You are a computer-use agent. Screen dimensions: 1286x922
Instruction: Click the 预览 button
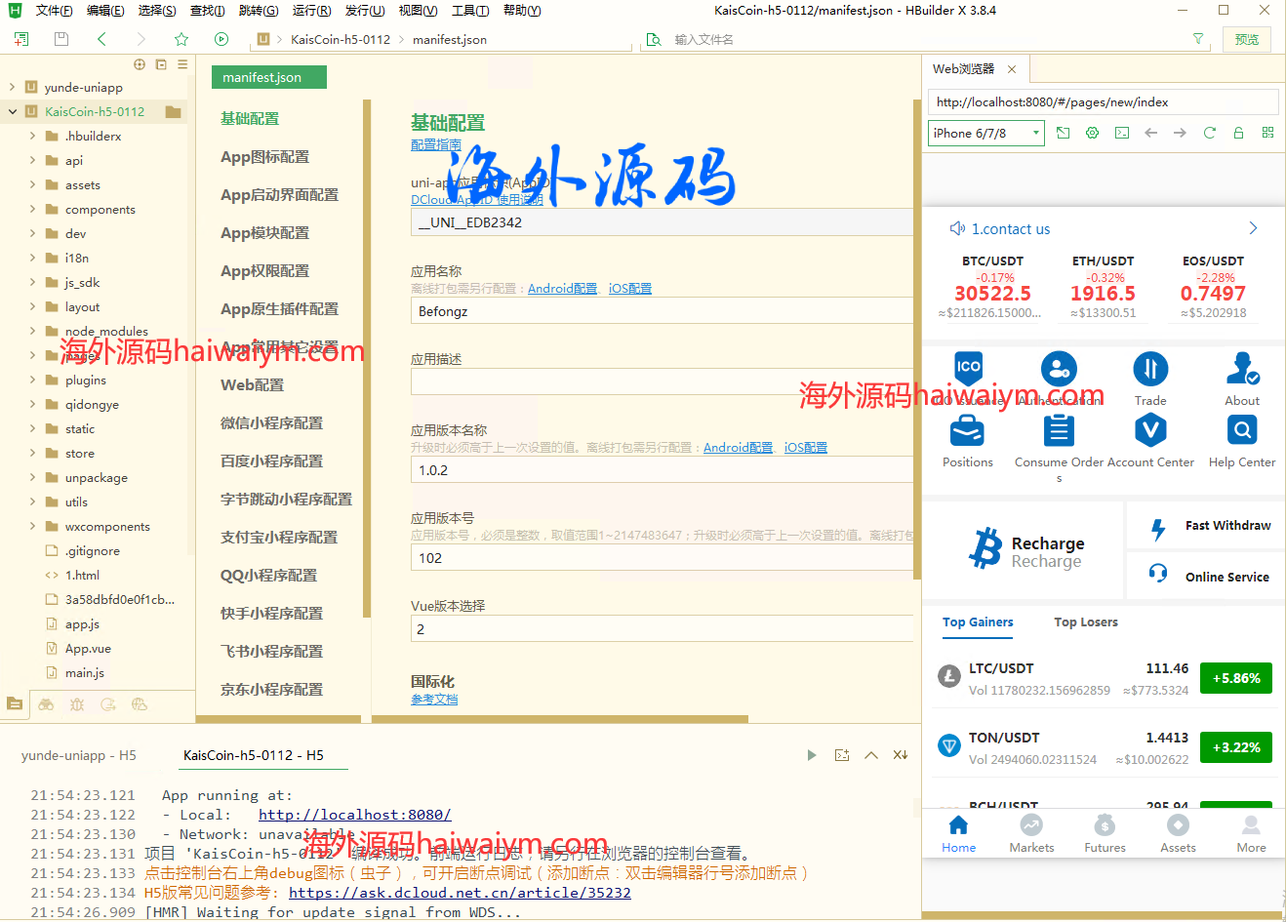coord(1246,39)
